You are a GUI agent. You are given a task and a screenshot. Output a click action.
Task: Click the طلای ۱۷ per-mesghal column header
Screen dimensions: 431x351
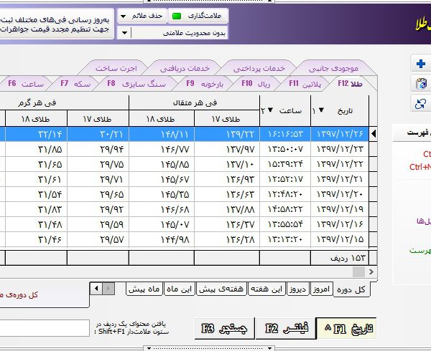coord(226,119)
